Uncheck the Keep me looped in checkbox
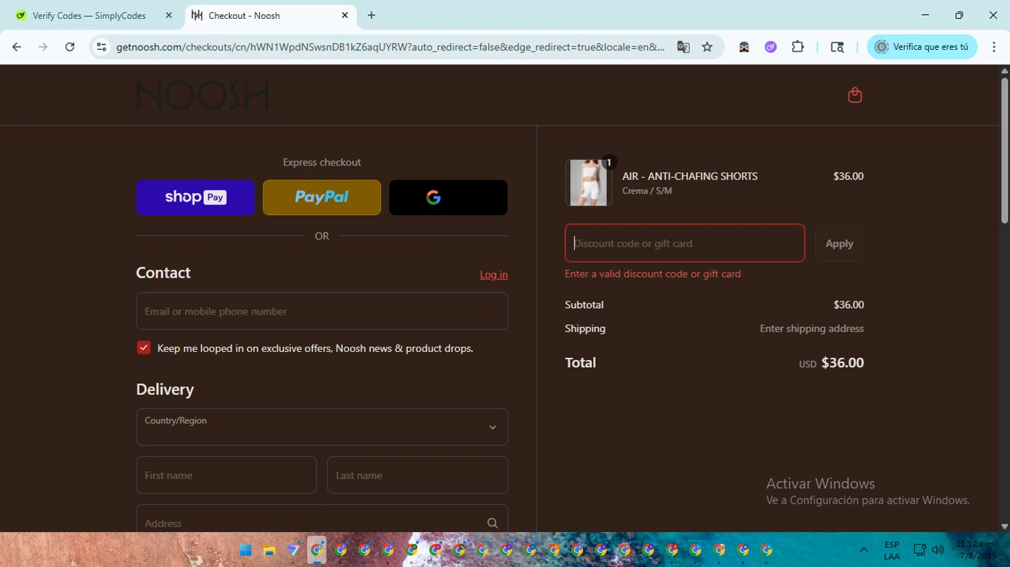This screenshot has height=567, width=1010. click(x=143, y=348)
